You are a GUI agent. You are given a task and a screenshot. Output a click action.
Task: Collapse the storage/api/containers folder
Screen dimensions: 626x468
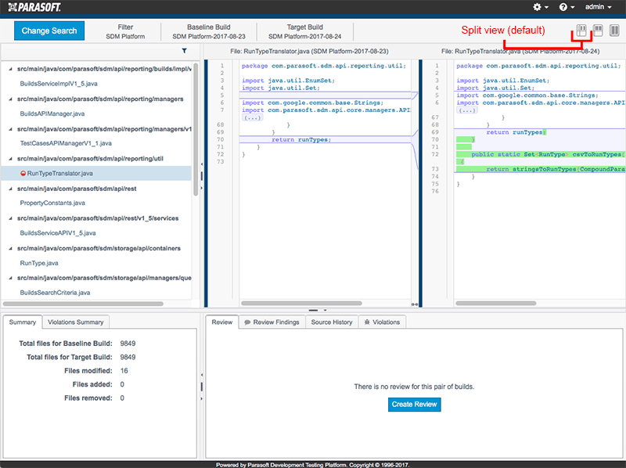pyautogui.click(x=10, y=248)
